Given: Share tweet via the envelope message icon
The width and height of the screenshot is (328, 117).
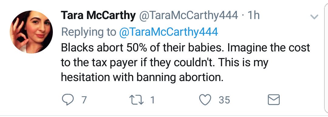Looking at the screenshot, I should pyautogui.click(x=274, y=100).
